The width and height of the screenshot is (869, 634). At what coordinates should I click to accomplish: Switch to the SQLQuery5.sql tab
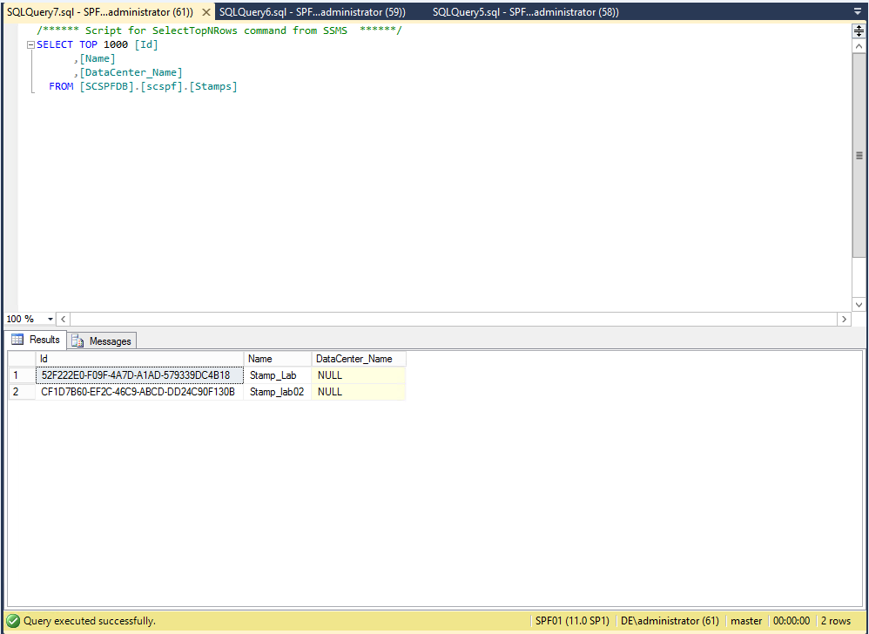[525, 12]
